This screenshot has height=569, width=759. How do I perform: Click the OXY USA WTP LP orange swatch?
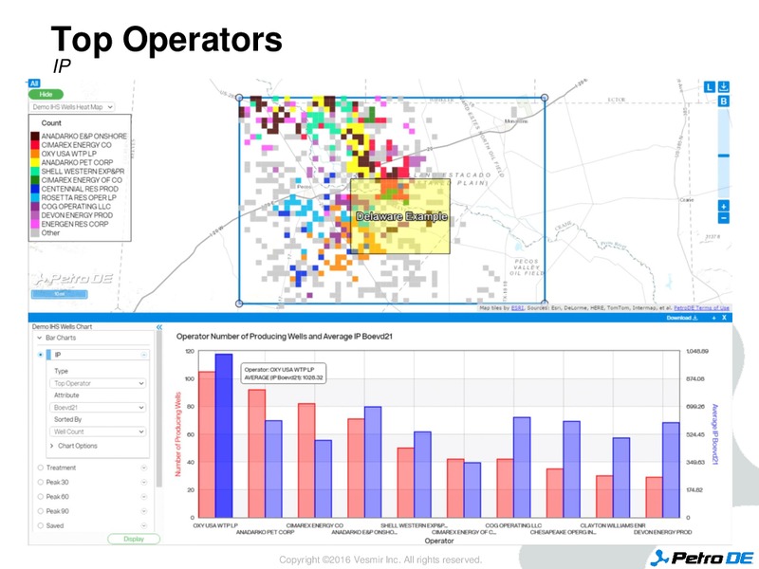click(x=35, y=154)
